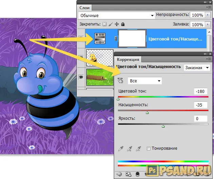214x179 pixels.
Task: Switch panel to expanded view icon
Action: coord(128,174)
